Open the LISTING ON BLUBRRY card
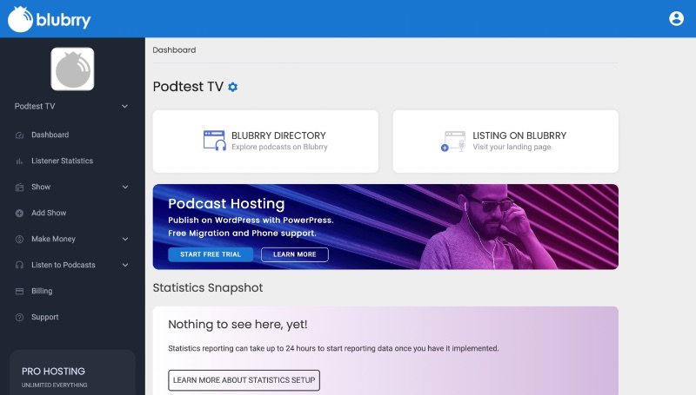This screenshot has width=696, height=395. click(505, 142)
